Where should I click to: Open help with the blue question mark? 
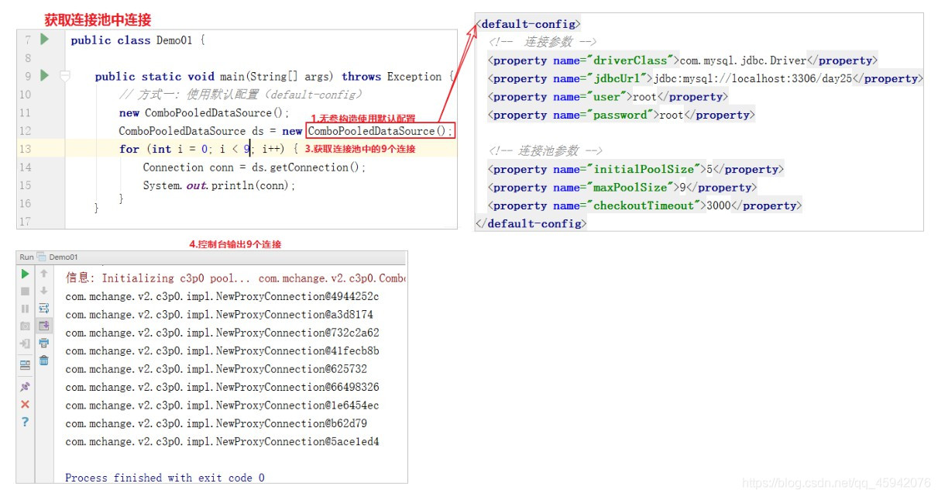point(26,422)
